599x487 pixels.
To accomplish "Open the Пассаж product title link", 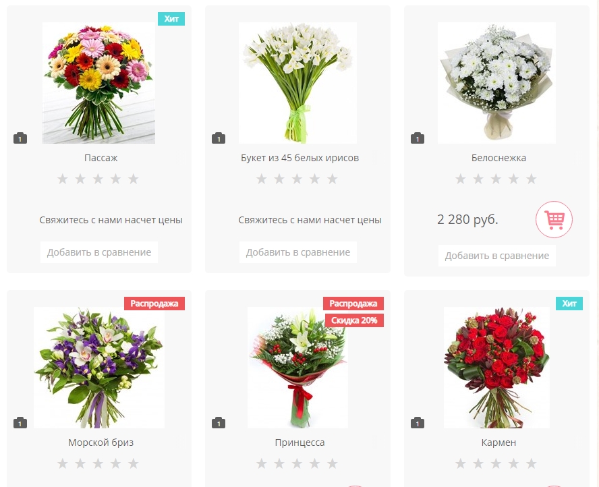I will click(x=101, y=158).
